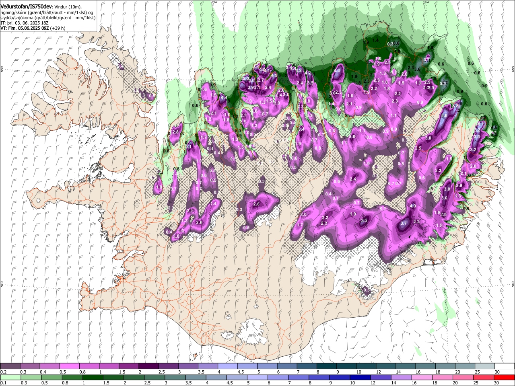Choose the lavender swatch between 4 and 4.5 in snow scale
Image resolution: width=515 pixels, height=386 pixels.
(227, 366)
